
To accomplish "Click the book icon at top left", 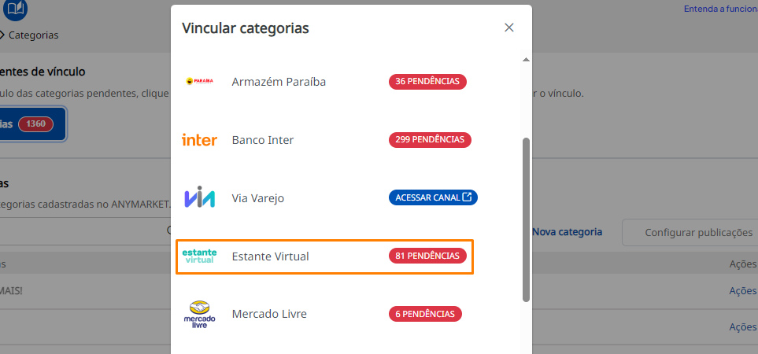I will (x=15, y=10).
